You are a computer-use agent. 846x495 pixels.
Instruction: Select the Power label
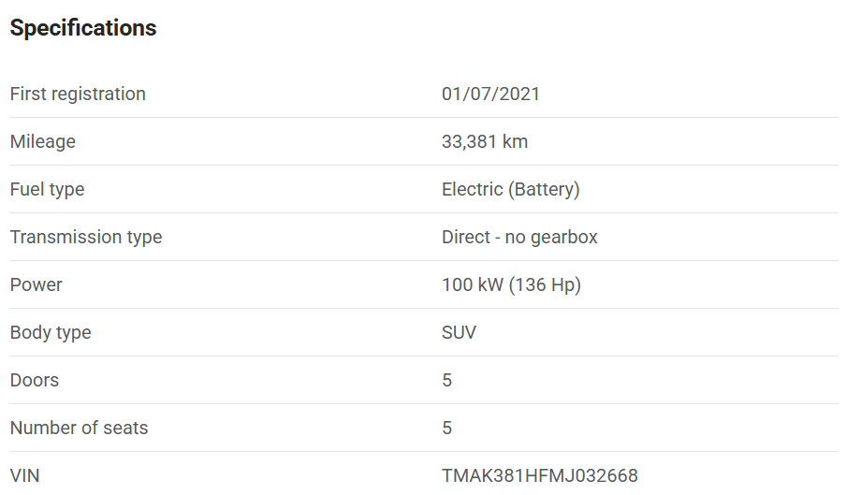pyautogui.click(x=36, y=284)
